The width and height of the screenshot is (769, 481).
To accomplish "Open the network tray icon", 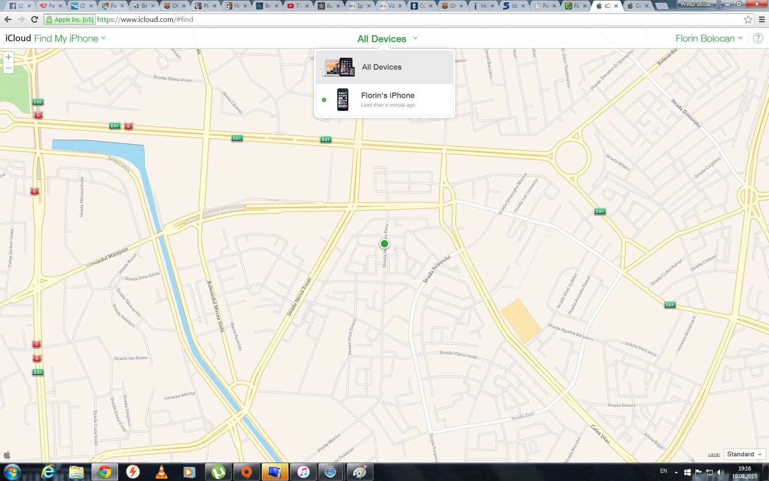I will click(x=709, y=472).
